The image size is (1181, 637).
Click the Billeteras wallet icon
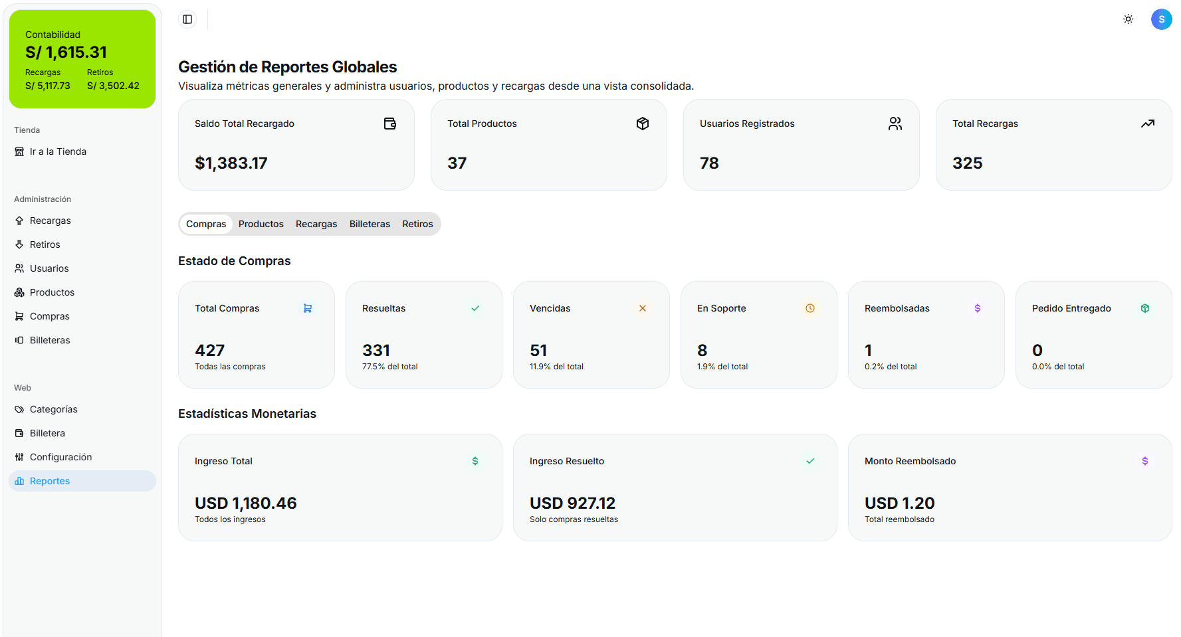click(x=20, y=340)
